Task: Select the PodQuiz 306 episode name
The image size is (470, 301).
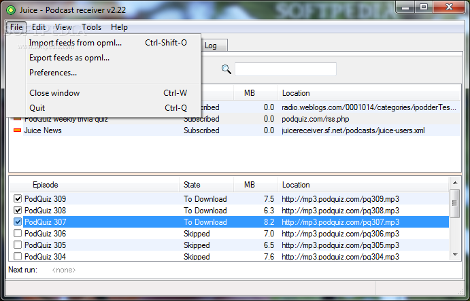Action: 46,234
